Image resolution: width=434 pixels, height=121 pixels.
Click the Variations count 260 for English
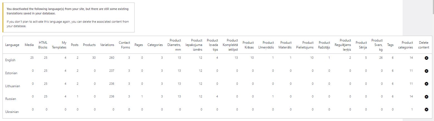coord(112,58)
